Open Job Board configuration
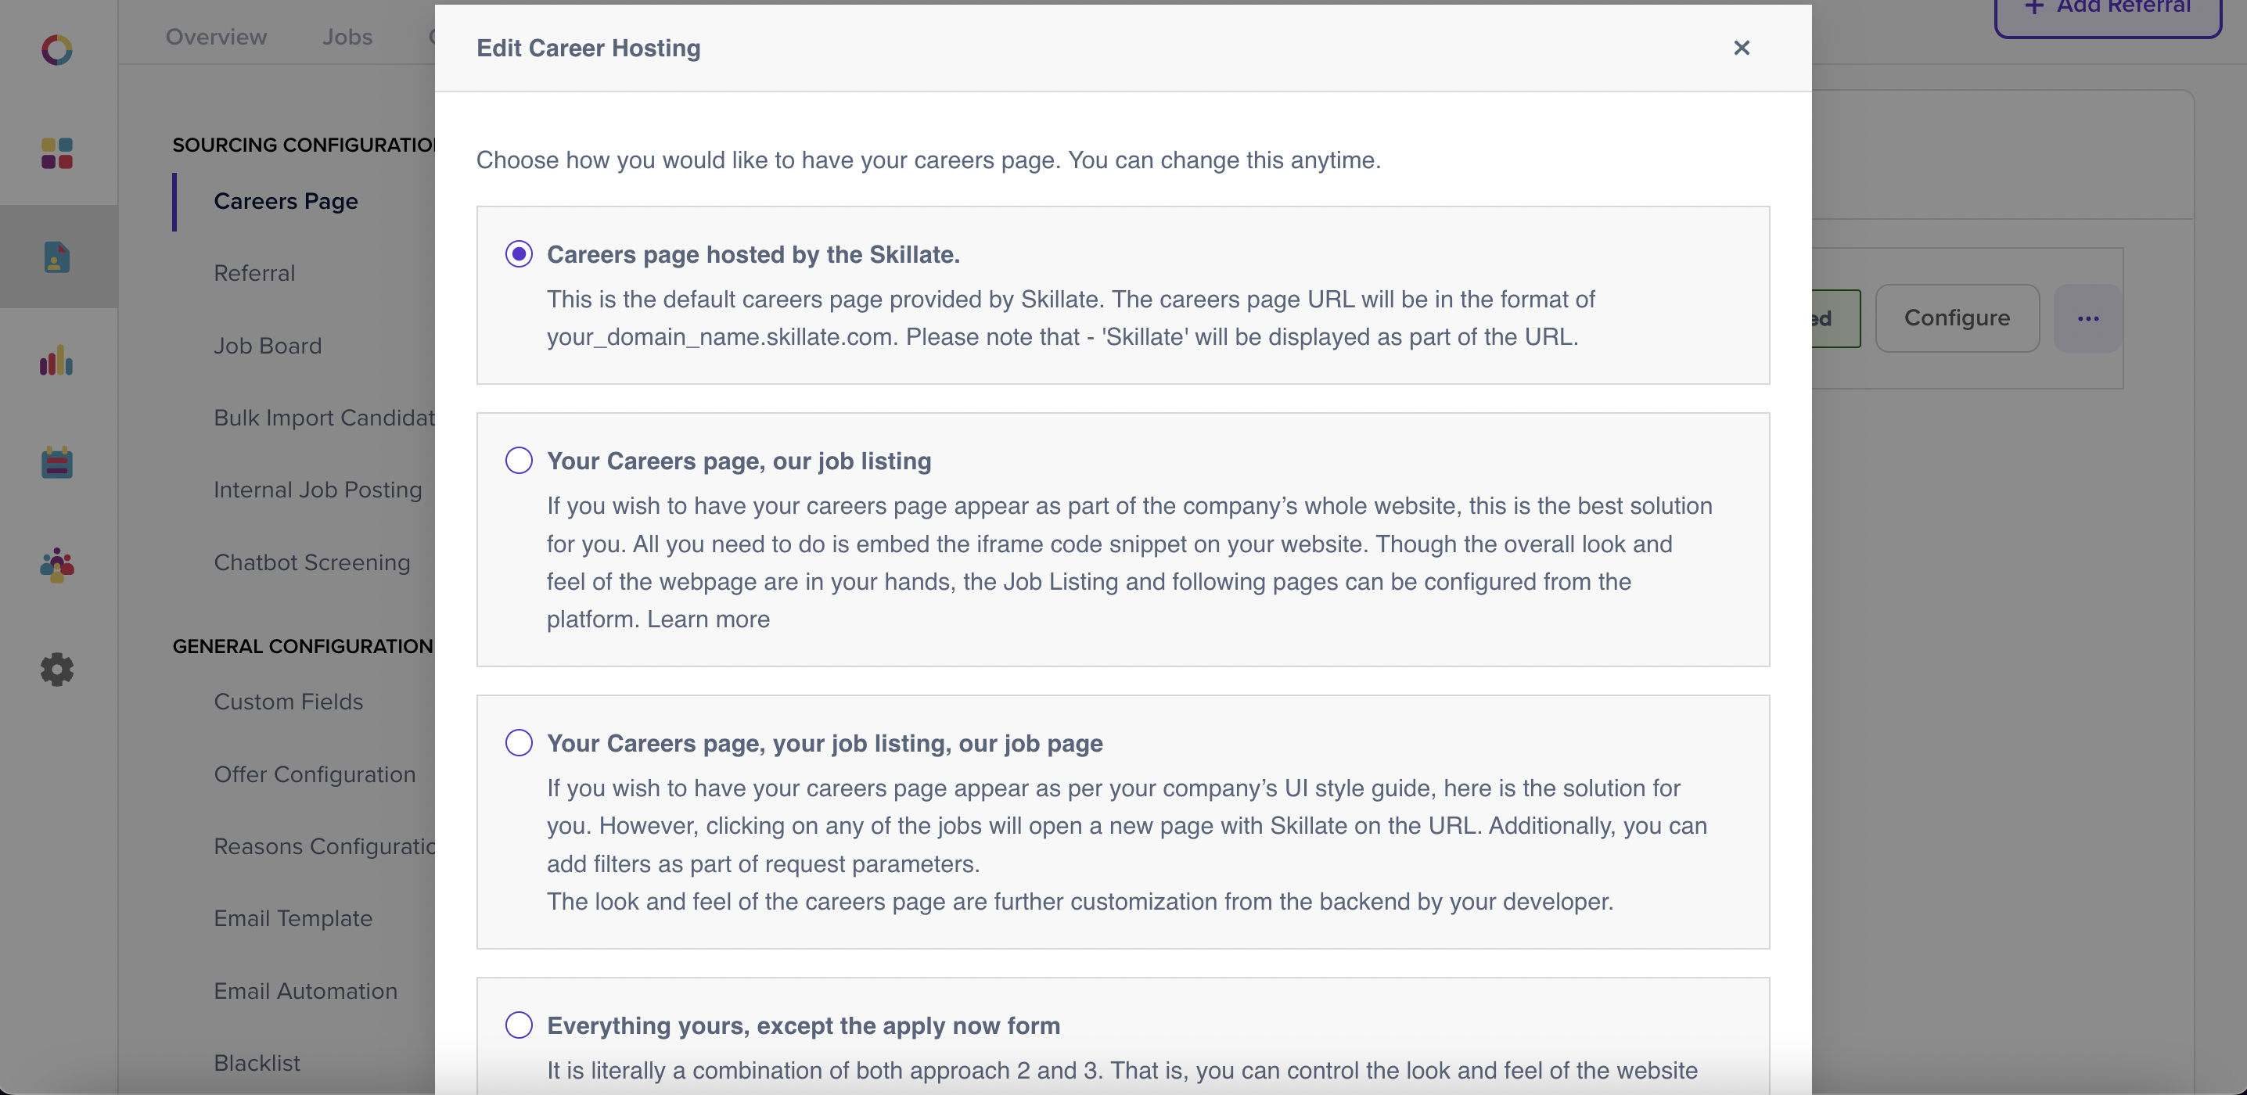This screenshot has width=2247, height=1095. [268, 346]
